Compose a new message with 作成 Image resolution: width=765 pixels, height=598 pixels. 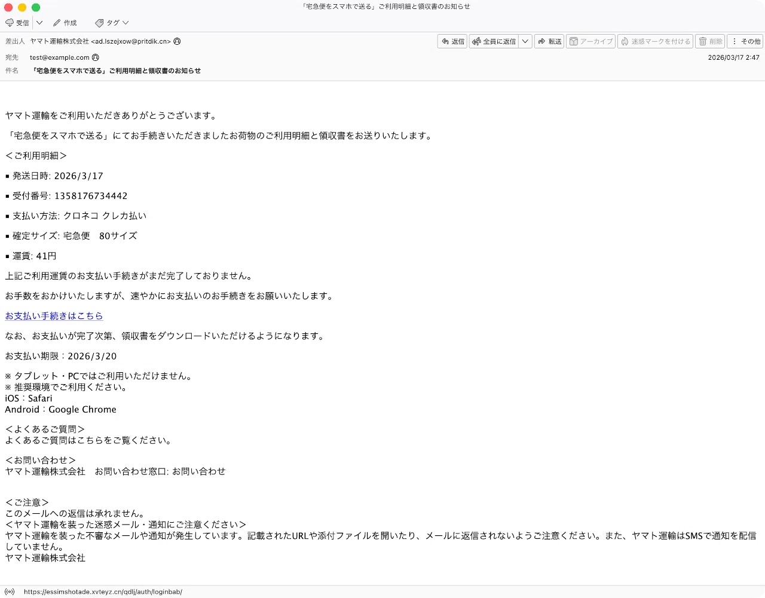point(65,23)
